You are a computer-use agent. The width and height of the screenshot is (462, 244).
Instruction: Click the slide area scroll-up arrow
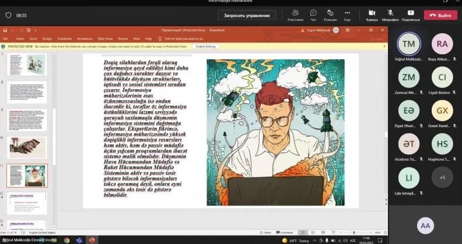click(386, 52)
